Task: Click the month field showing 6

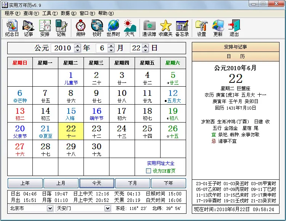Action: [x=102, y=48]
